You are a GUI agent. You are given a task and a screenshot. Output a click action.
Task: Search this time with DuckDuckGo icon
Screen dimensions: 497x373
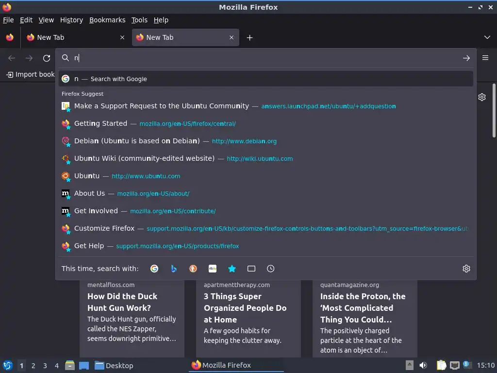coord(193,269)
